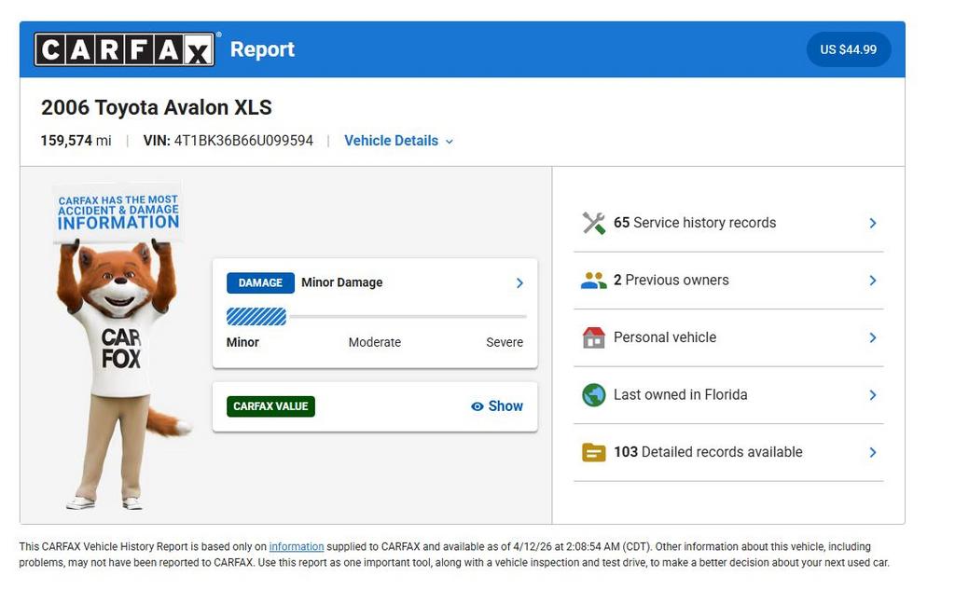
Task: Click the Car Fox mascot image
Action: coord(120,347)
